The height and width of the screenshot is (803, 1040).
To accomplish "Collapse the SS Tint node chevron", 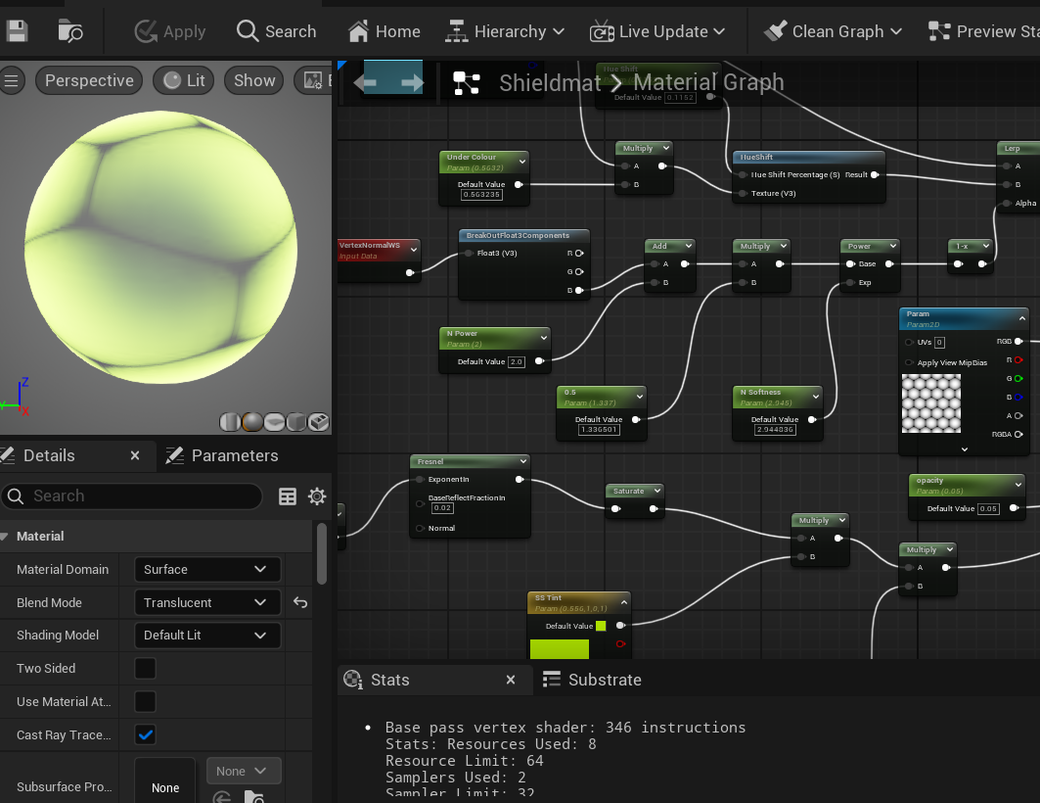I will tap(623, 602).
